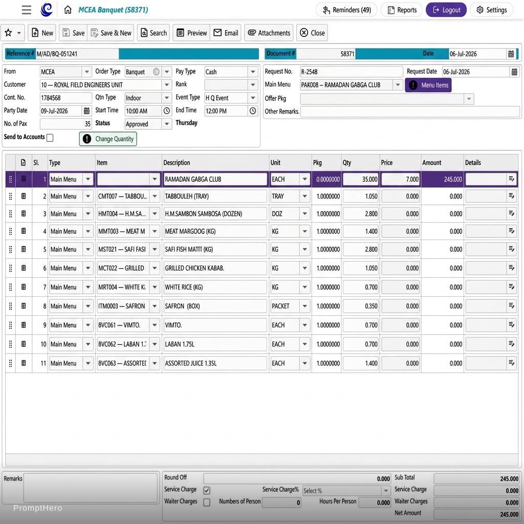This screenshot has height=524, width=524.
Task: Click row grid icon for SAFRON row
Action: click(24, 306)
